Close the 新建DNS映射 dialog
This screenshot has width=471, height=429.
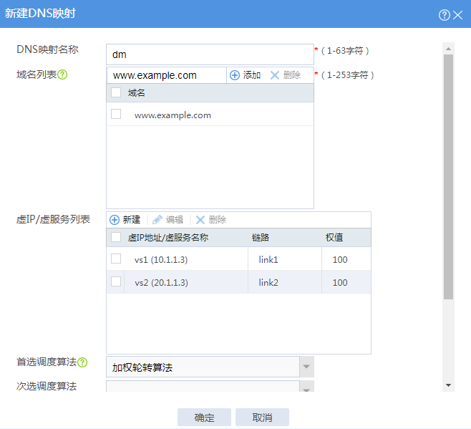[x=458, y=15]
